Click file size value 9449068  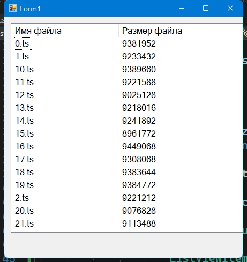tap(139, 146)
